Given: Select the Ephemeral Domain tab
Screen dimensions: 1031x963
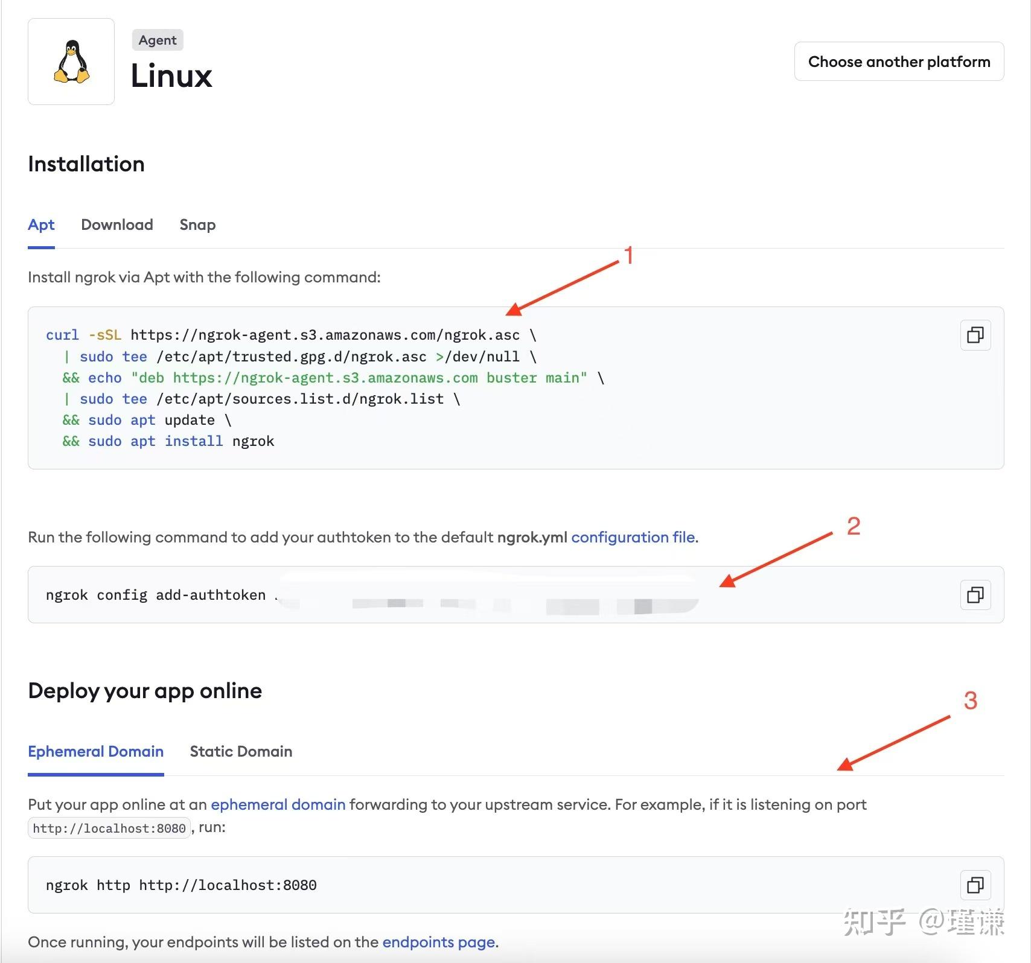Looking at the screenshot, I should coord(95,751).
